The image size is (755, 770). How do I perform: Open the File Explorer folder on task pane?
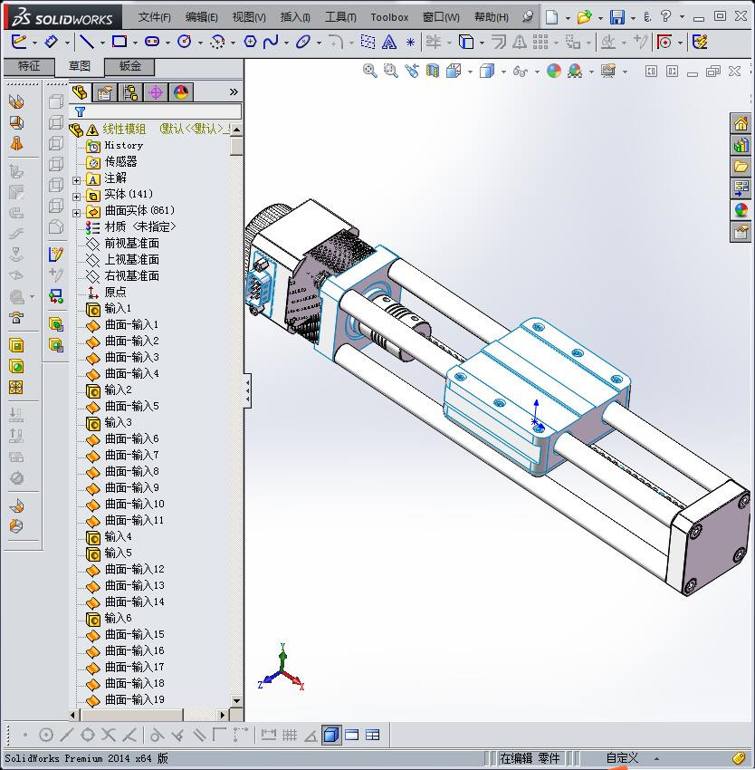pos(741,167)
